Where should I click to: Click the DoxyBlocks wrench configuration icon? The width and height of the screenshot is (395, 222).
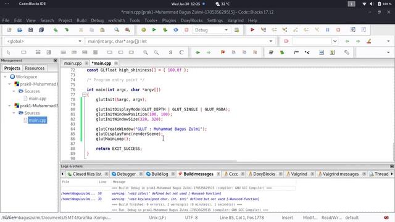tap(347, 52)
